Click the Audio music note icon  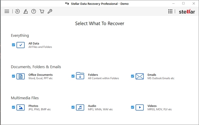click(x=80, y=107)
